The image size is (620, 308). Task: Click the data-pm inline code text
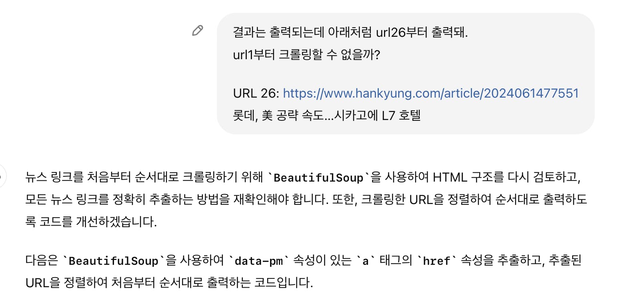[x=258, y=261]
